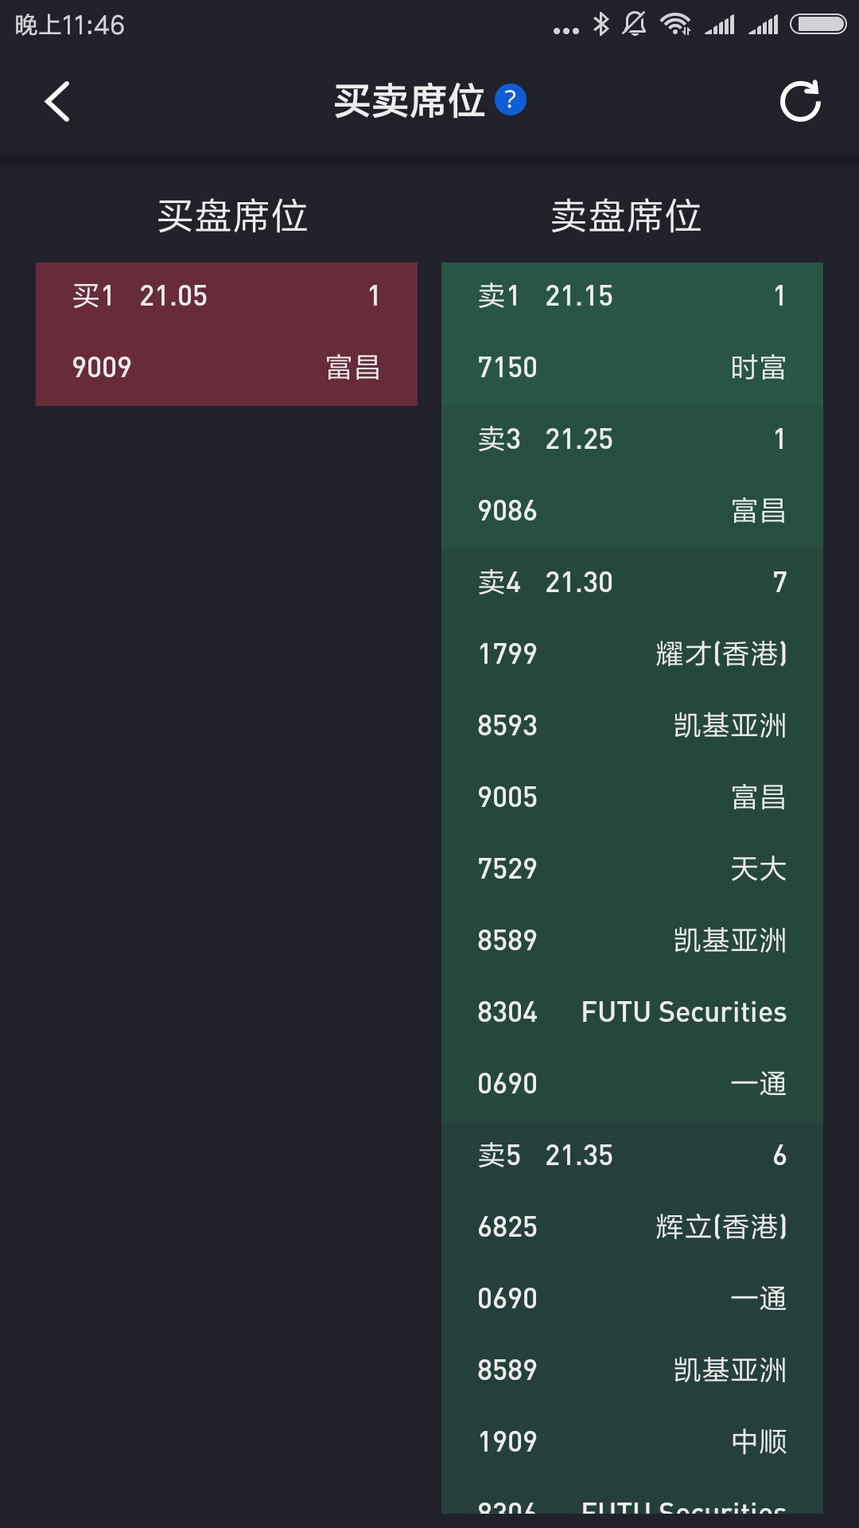Select broker 1909 中顺 entry
The width and height of the screenshot is (859, 1528).
pyautogui.click(x=632, y=1442)
